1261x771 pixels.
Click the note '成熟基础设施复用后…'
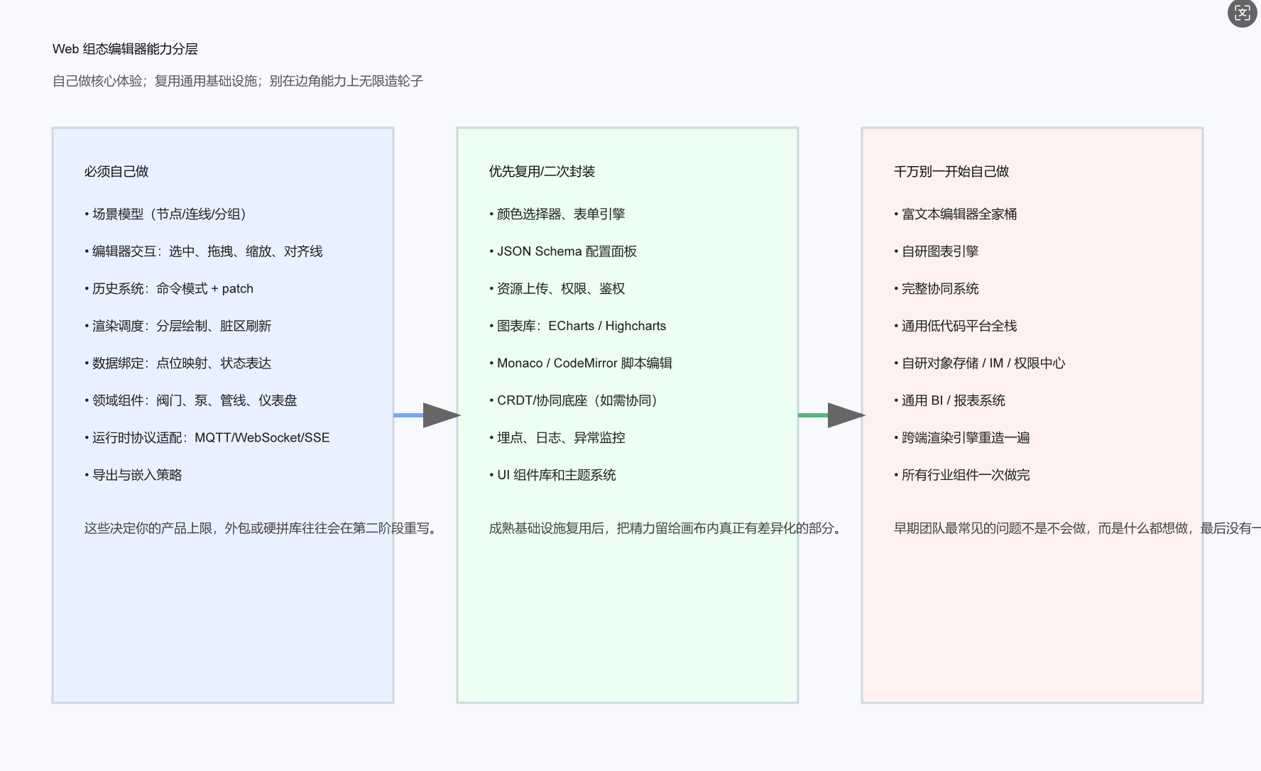(x=667, y=528)
